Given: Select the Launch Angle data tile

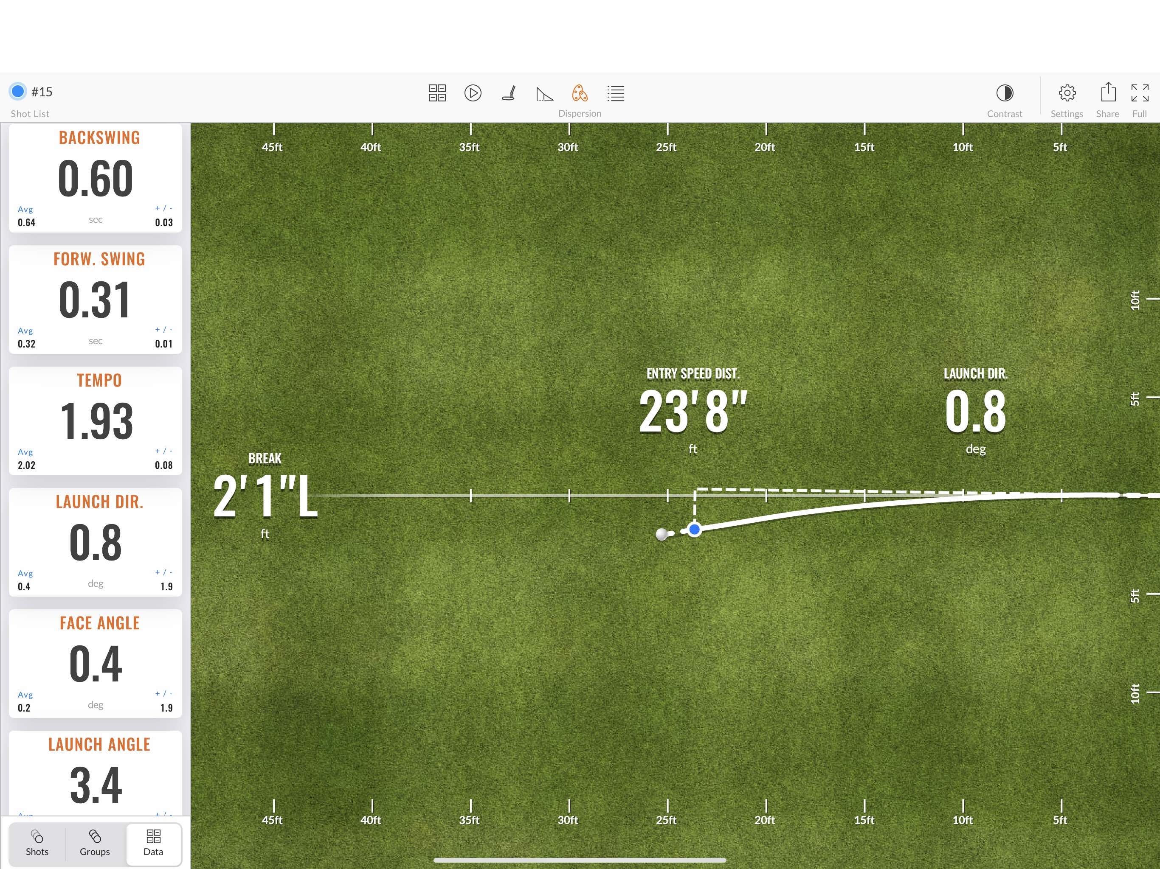Looking at the screenshot, I should (96, 774).
